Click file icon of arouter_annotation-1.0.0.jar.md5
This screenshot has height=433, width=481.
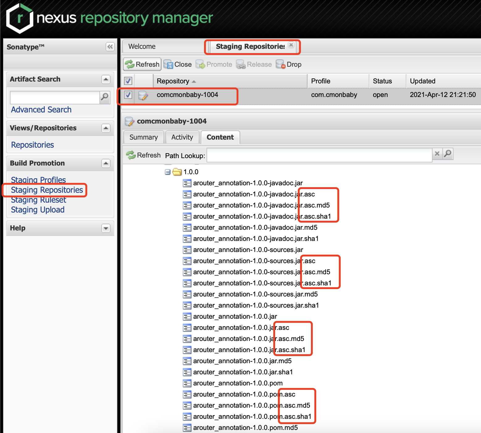(x=187, y=361)
